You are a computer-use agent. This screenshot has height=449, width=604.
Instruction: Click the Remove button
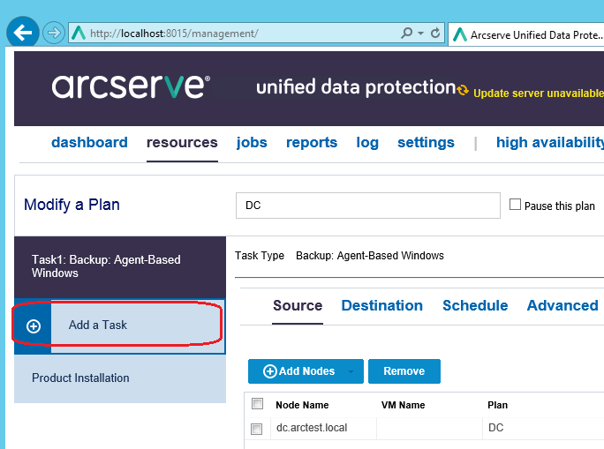point(404,372)
